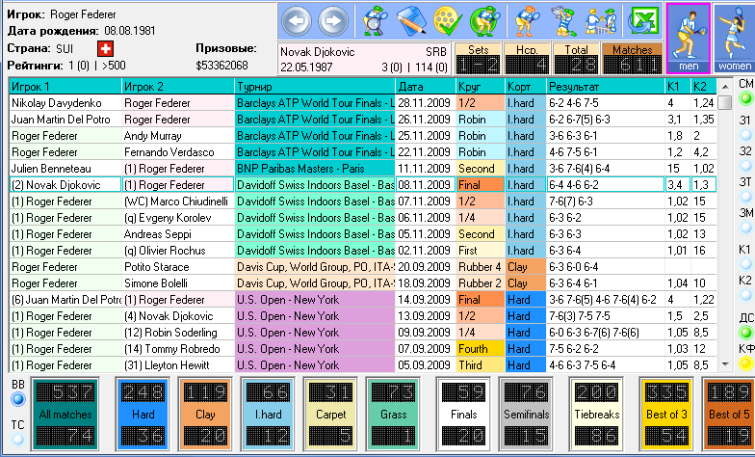Click the Novak Djokovic opponent info panel
Image resolution: width=755 pixels, height=457 pixels.
(364, 59)
